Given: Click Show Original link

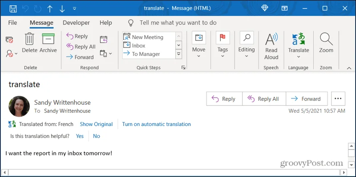Looking at the screenshot, I should click(96, 124).
